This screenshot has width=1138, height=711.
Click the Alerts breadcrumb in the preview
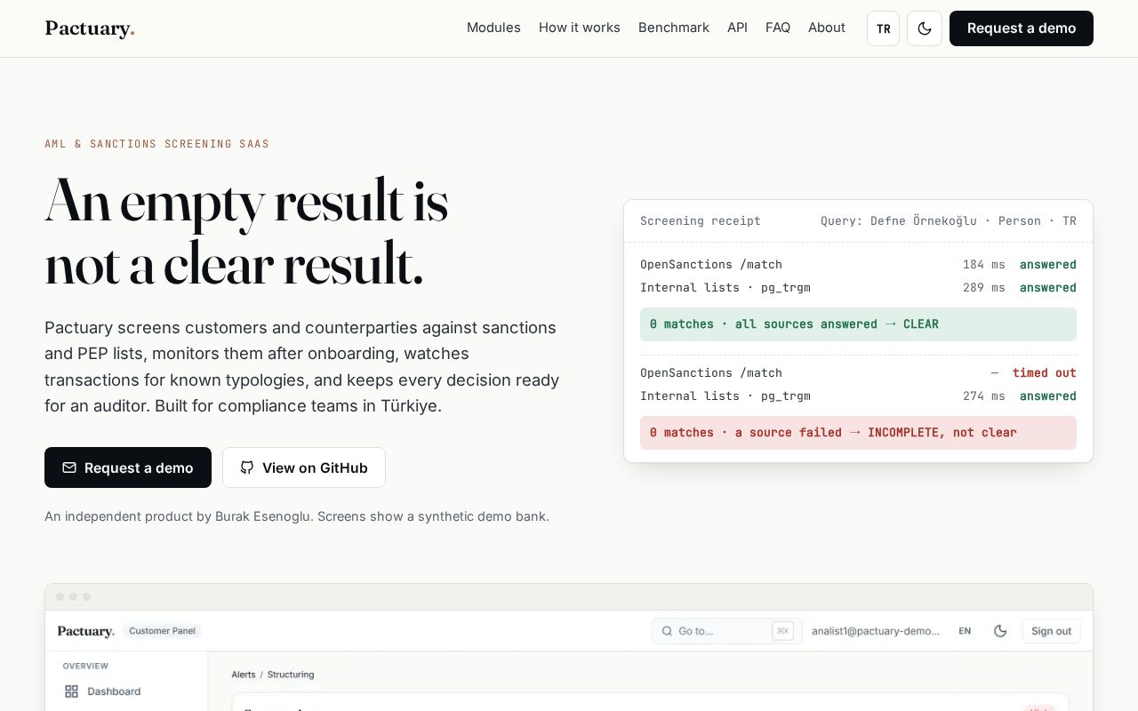pos(244,675)
